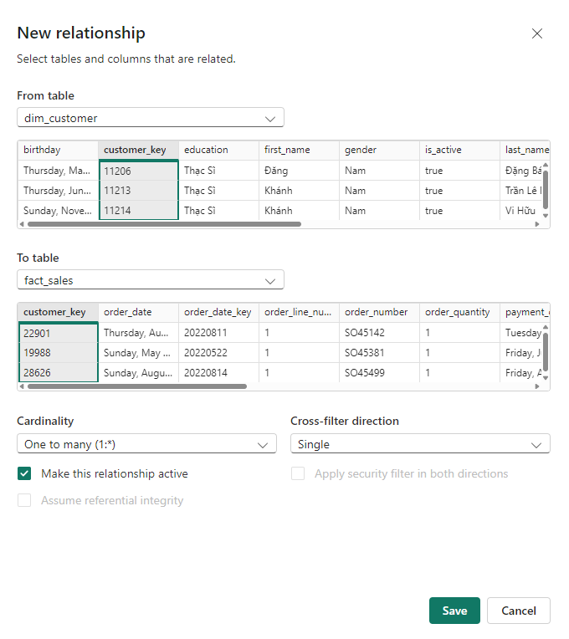
Task: Click cell 11206 in customer_key
Action: (x=139, y=171)
